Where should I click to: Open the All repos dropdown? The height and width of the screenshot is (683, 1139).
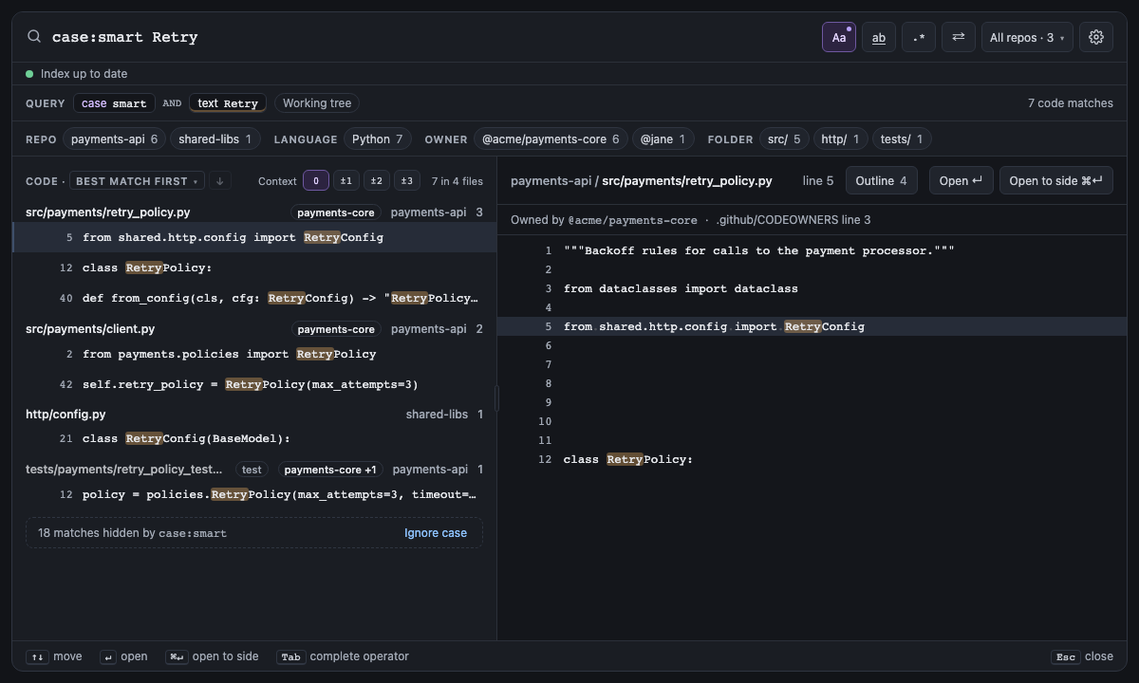(1027, 37)
